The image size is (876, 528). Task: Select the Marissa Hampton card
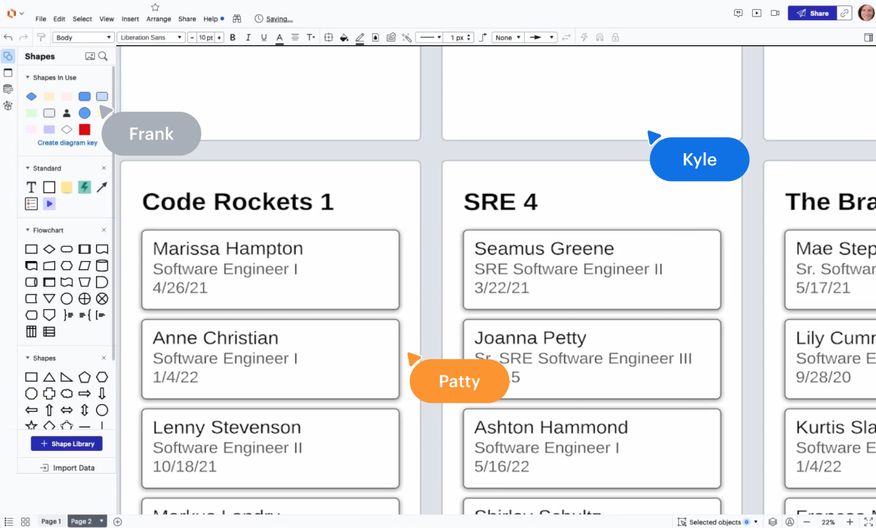(x=270, y=269)
